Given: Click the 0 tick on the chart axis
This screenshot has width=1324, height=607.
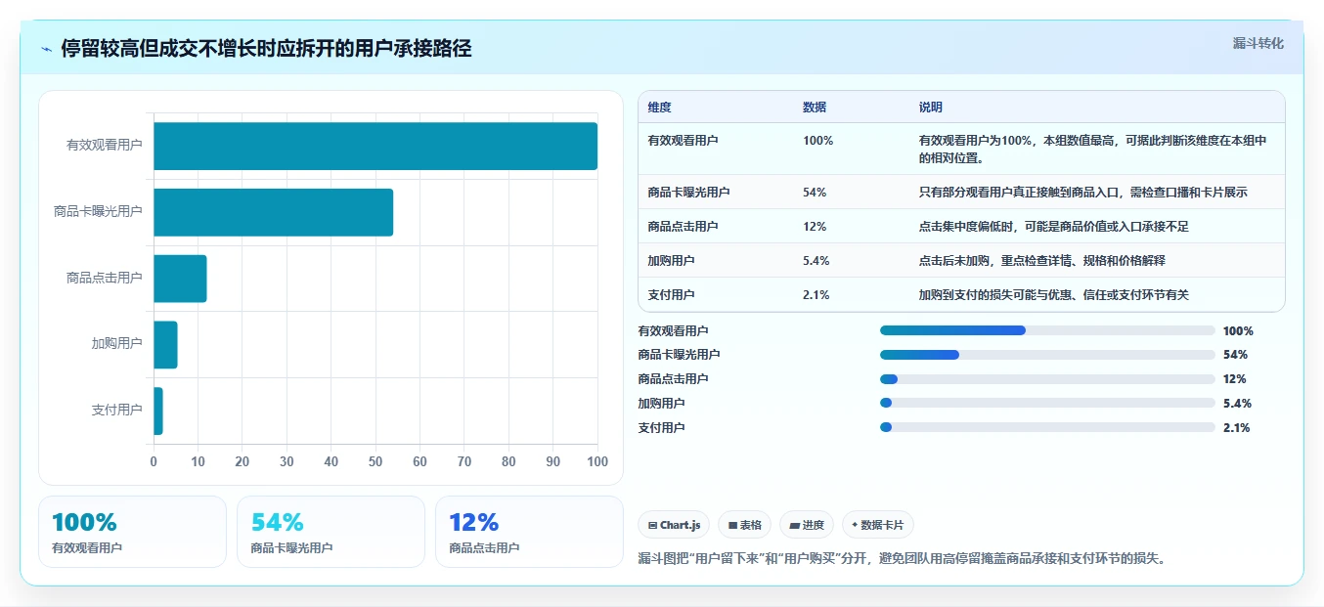Looking at the screenshot, I should tap(154, 461).
